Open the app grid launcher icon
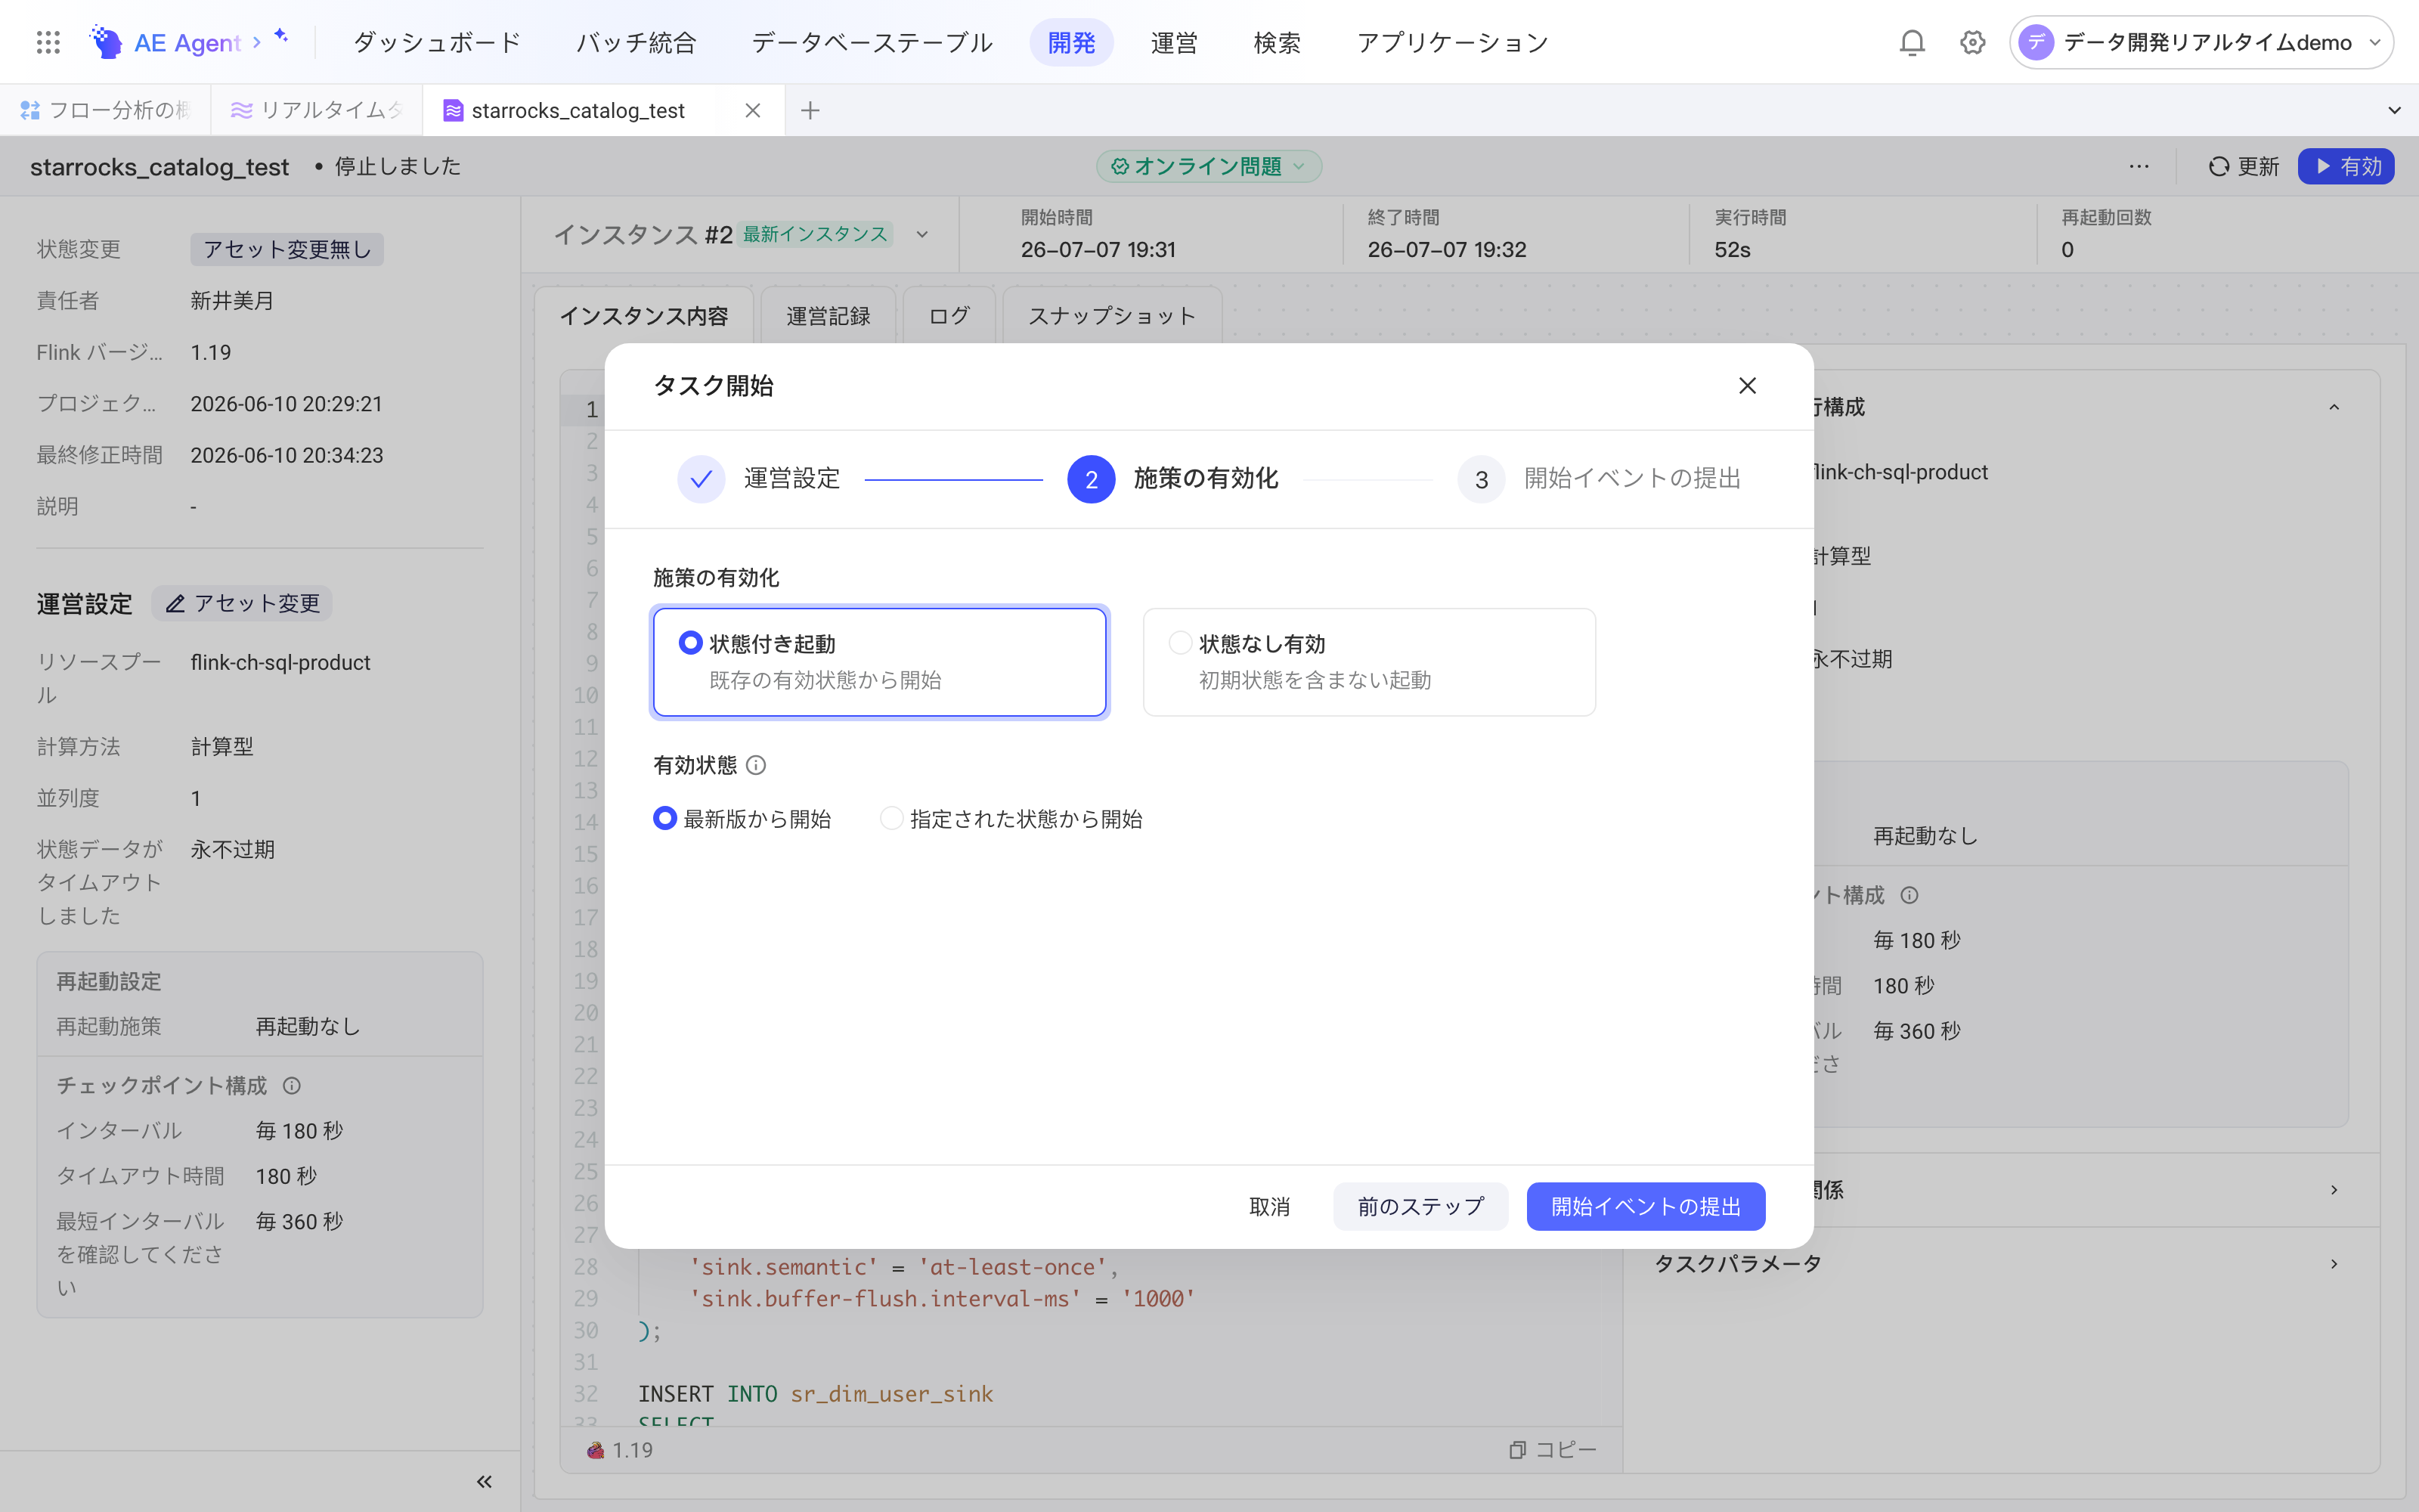This screenshot has height=1512, width=2419. (48, 42)
